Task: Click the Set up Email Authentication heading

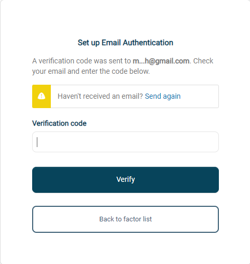Action: click(x=126, y=43)
